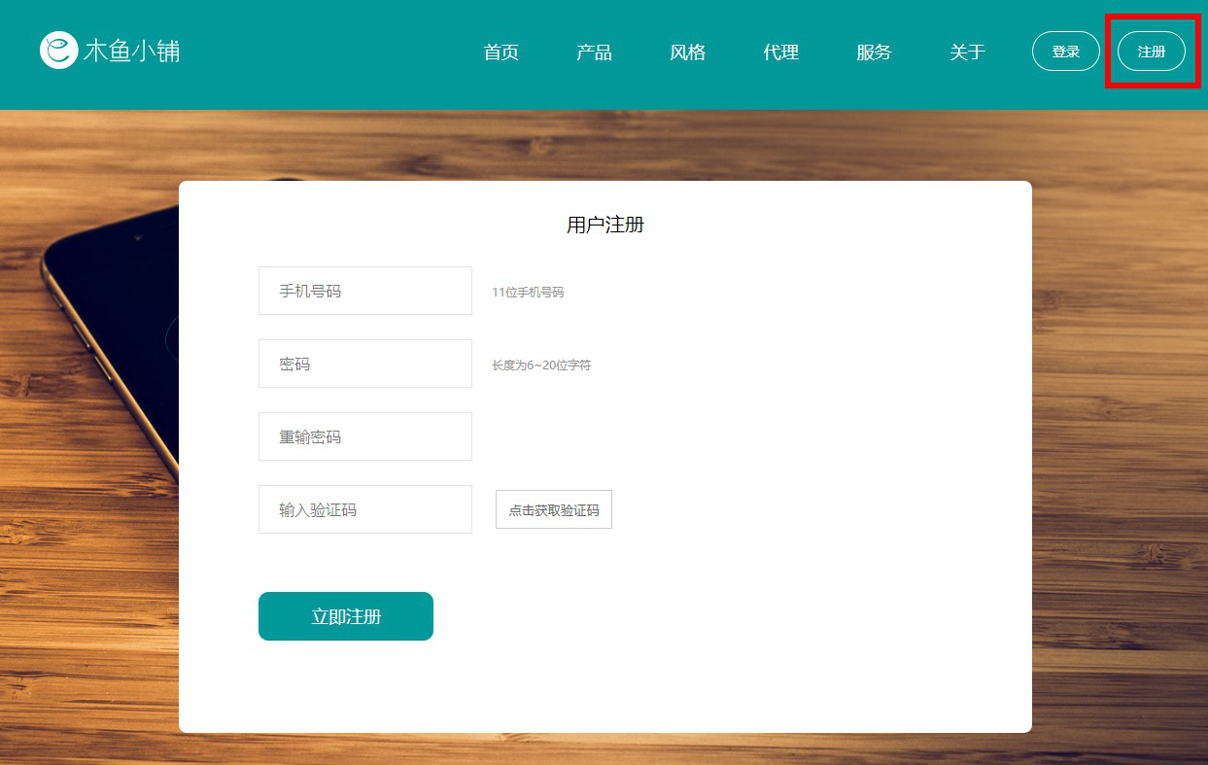Open the 首页 navigation item
1208x765 pixels.
point(501,52)
